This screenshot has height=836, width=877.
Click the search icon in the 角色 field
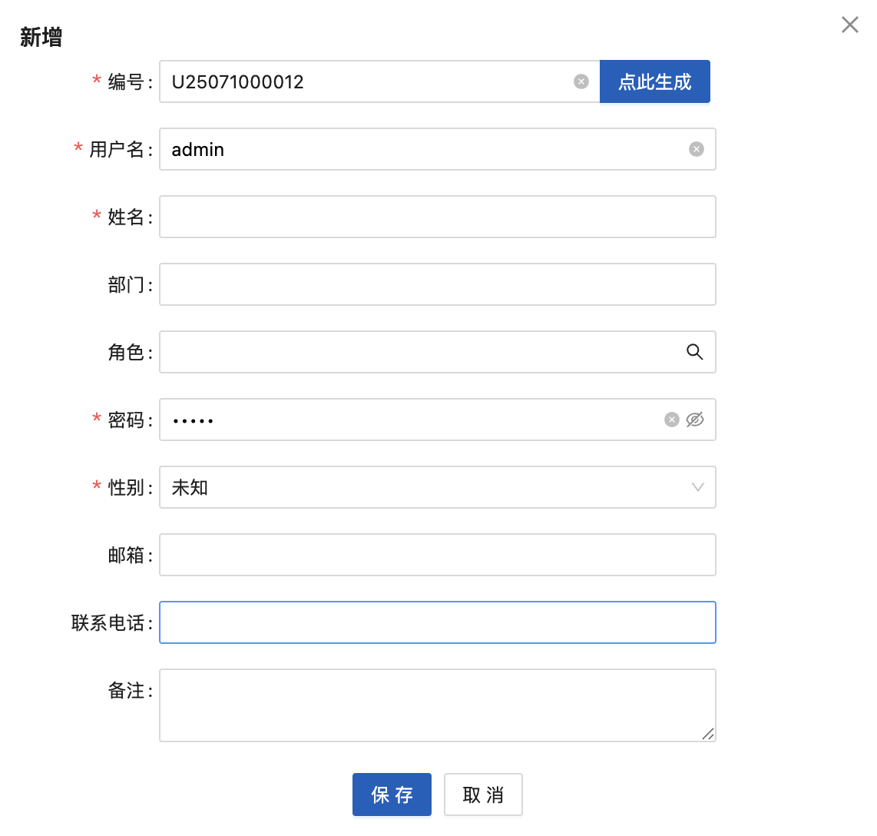coord(695,352)
